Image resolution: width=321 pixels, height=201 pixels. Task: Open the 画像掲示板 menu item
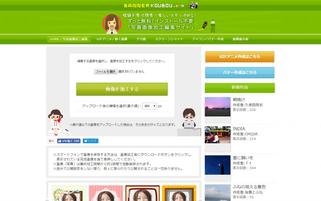coord(240,39)
